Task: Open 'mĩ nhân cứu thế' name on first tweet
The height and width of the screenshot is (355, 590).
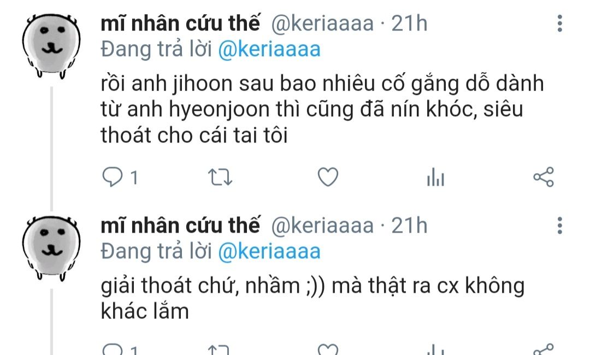Action: (x=180, y=23)
